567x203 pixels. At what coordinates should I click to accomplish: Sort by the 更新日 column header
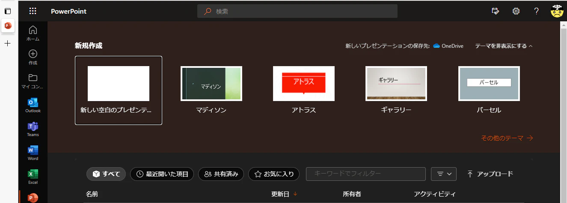[x=280, y=194]
